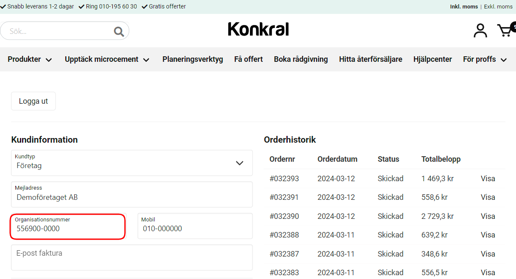Click order number #032393

(x=284, y=179)
